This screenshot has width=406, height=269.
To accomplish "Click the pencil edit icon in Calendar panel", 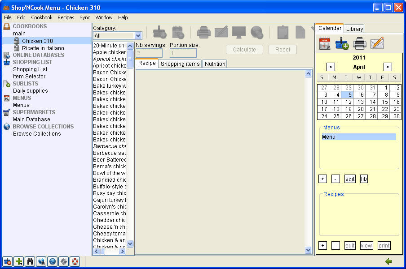I will [376, 43].
